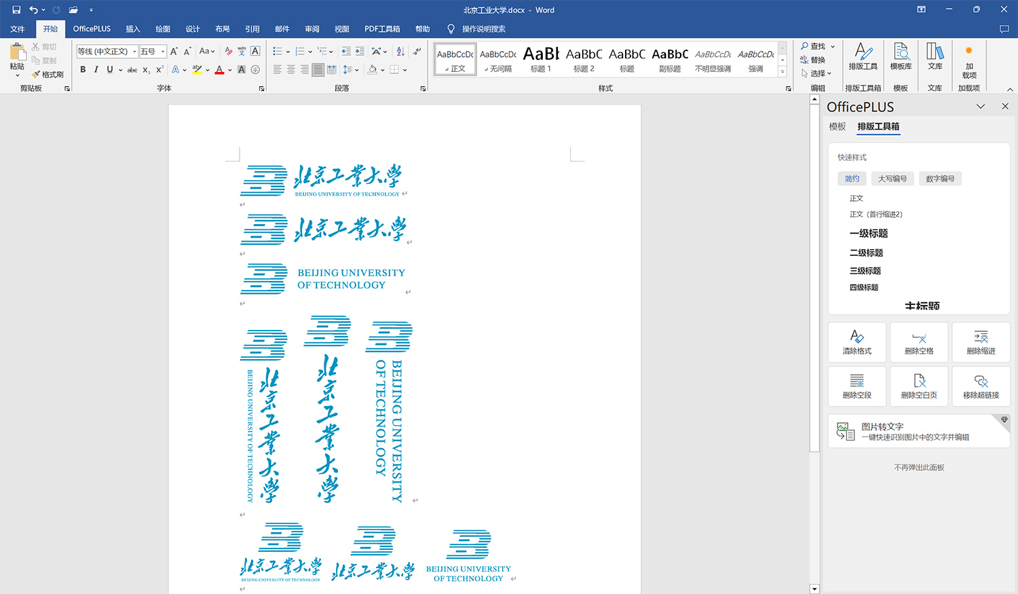Apply the 一级标题 quick style
The width and height of the screenshot is (1018, 594).
coord(869,234)
